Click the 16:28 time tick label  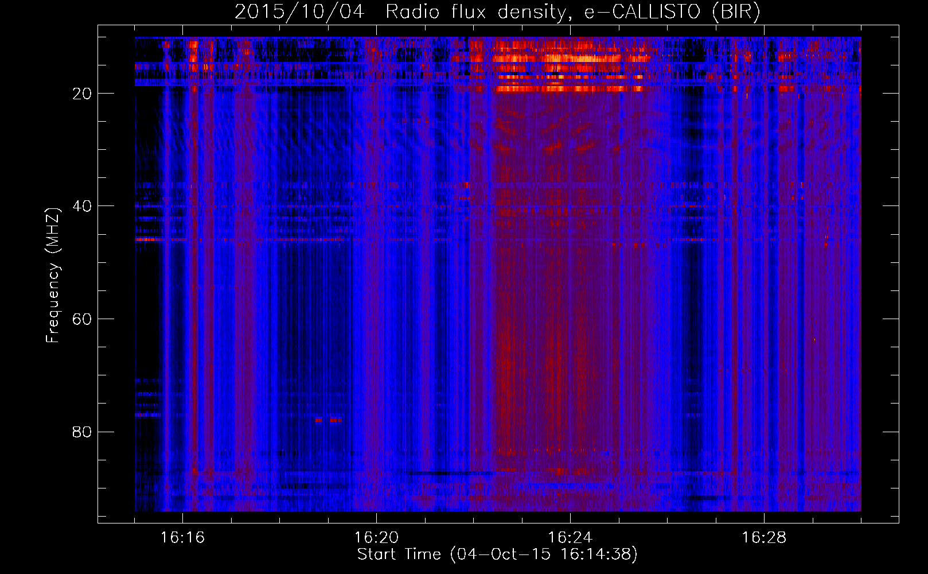(x=764, y=538)
